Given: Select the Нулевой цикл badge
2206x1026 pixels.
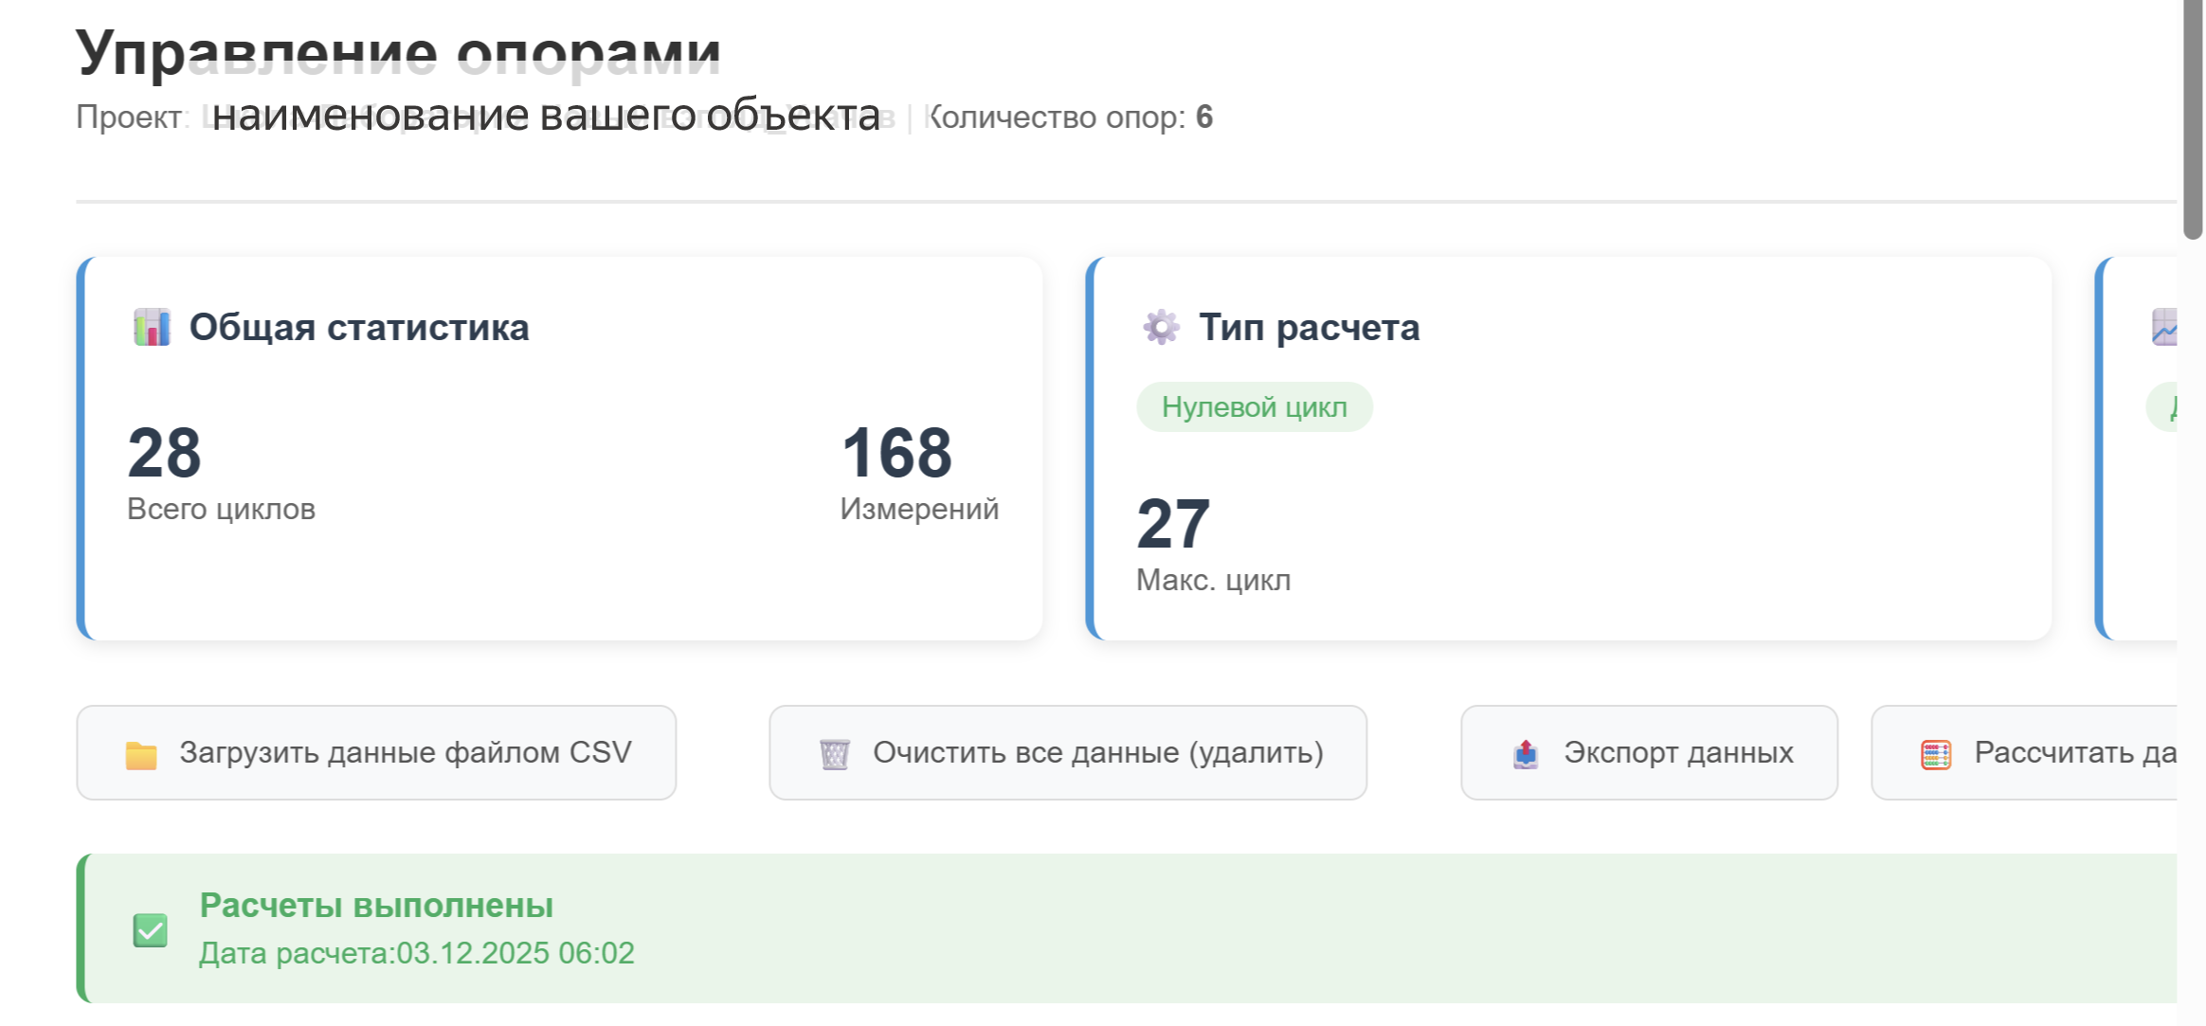Looking at the screenshot, I should pyautogui.click(x=1254, y=407).
